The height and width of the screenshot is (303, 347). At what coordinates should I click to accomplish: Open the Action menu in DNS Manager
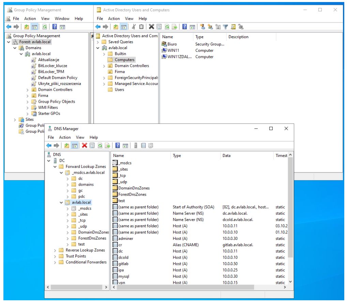pyautogui.click(x=65, y=137)
